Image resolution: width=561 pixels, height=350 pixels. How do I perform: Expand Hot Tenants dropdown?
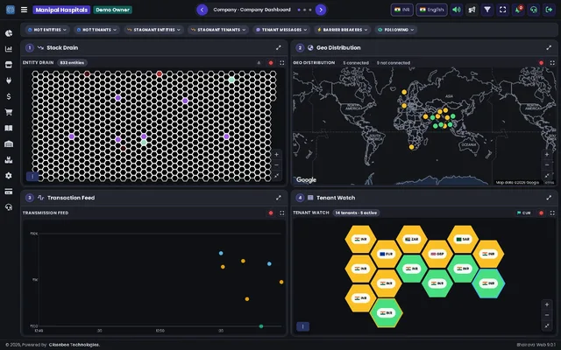tap(97, 30)
